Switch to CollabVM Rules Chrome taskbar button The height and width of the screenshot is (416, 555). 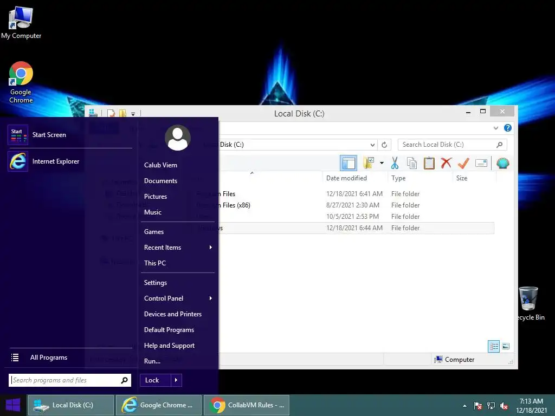point(247,405)
